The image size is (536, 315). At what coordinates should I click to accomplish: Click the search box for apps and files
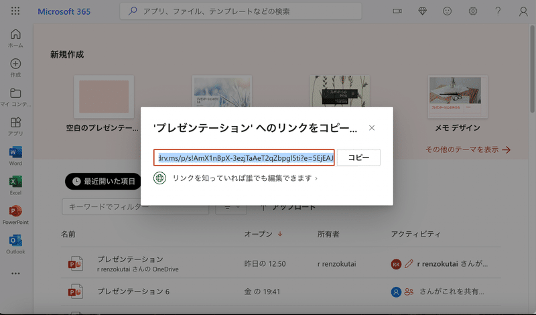tap(241, 11)
